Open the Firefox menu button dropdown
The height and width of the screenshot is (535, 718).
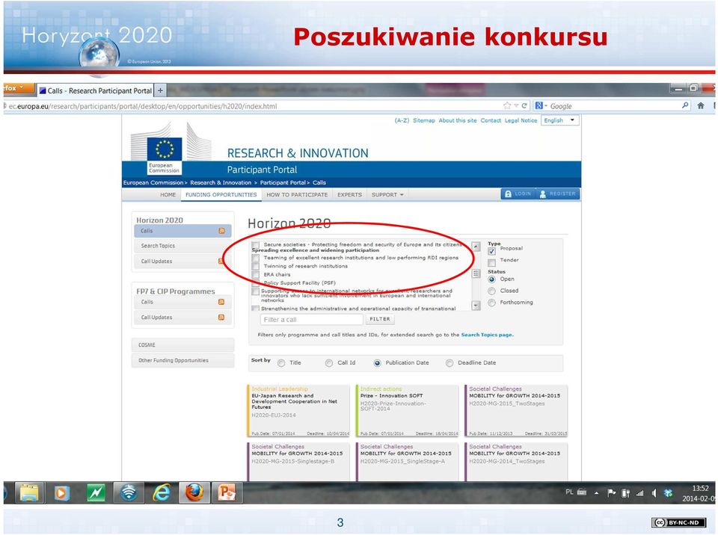pyautogui.click(x=18, y=88)
